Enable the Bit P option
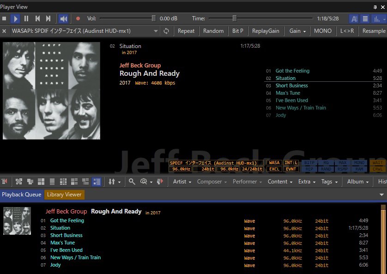Screen dimensions: 387x274 tap(238, 31)
